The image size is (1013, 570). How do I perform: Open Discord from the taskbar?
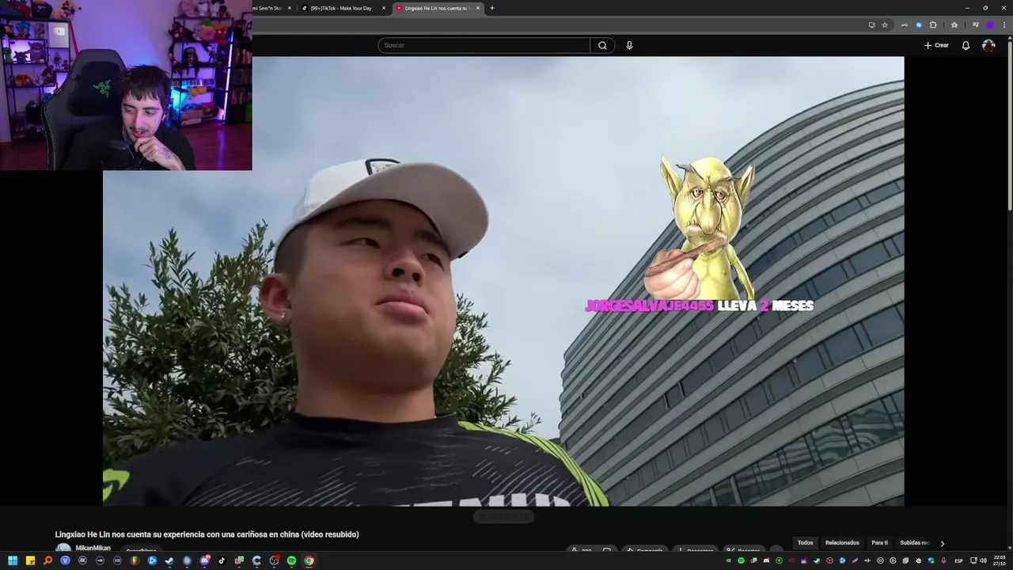coord(205,560)
